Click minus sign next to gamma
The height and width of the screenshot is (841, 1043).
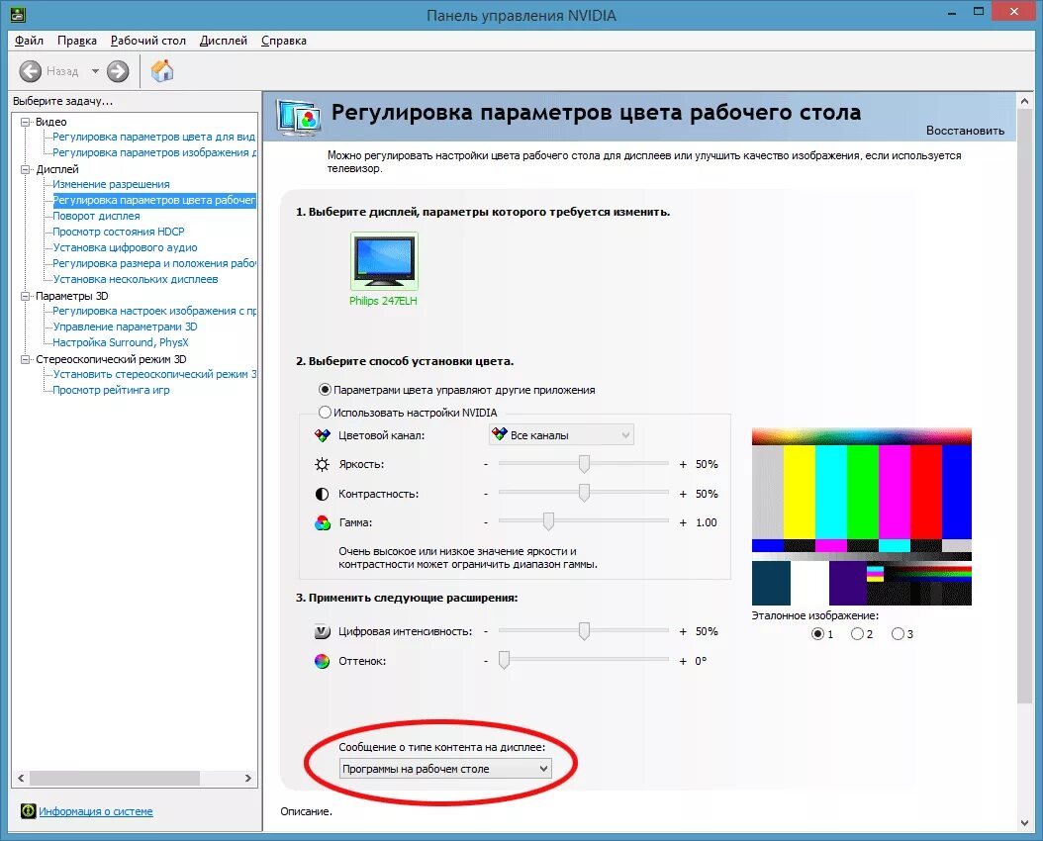pos(486,523)
